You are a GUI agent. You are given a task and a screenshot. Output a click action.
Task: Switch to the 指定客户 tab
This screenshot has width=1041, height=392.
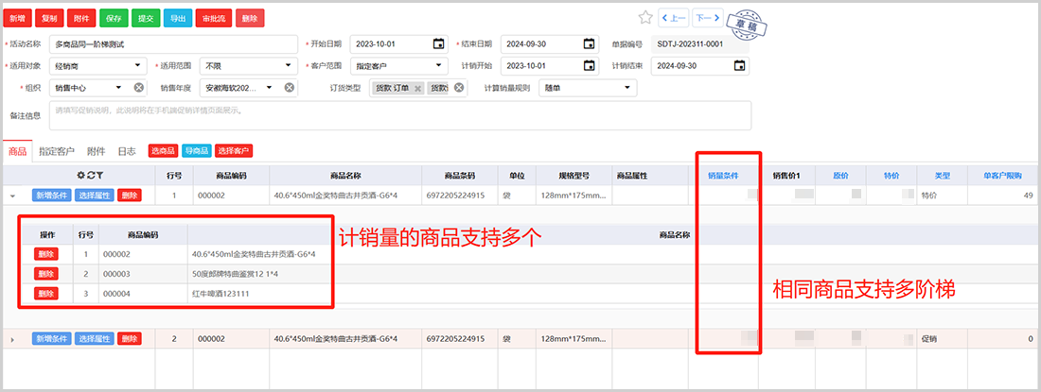57,151
